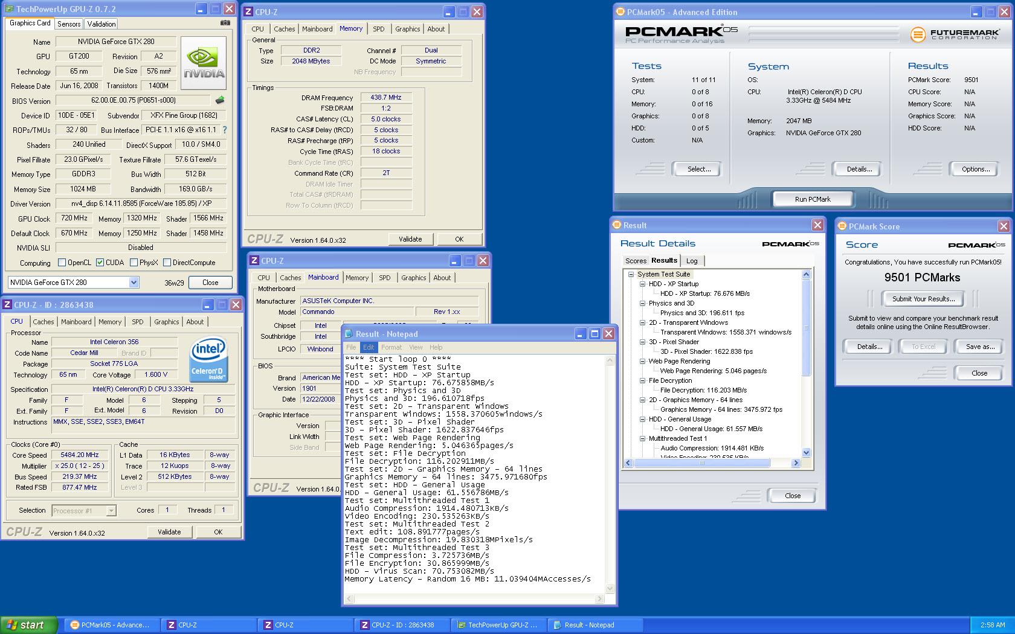Open the Scores tab in Result Details
The width and height of the screenshot is (1015, 634).
(x=636, y=261)
